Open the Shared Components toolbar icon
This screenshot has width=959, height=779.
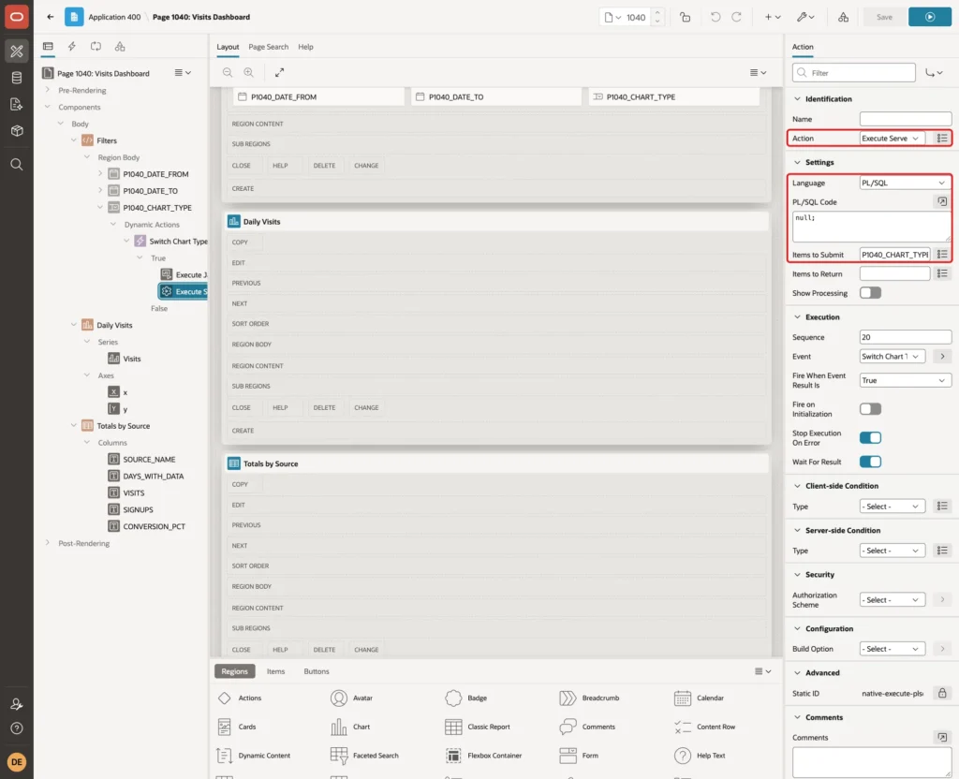[843, 17]
